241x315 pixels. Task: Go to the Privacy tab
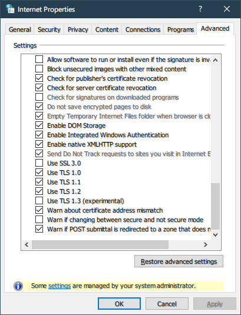(78, 29)
